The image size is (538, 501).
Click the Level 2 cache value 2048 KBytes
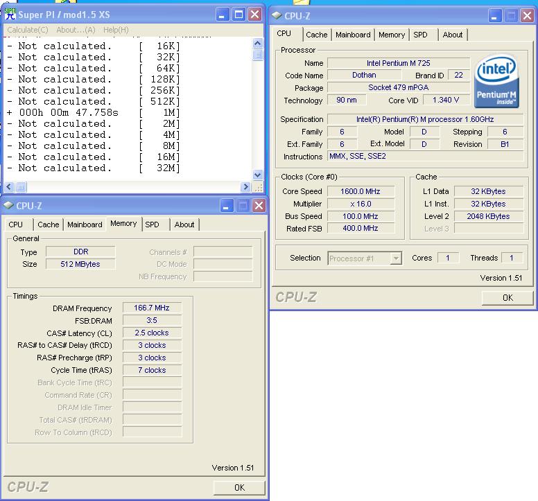(489, 216)
